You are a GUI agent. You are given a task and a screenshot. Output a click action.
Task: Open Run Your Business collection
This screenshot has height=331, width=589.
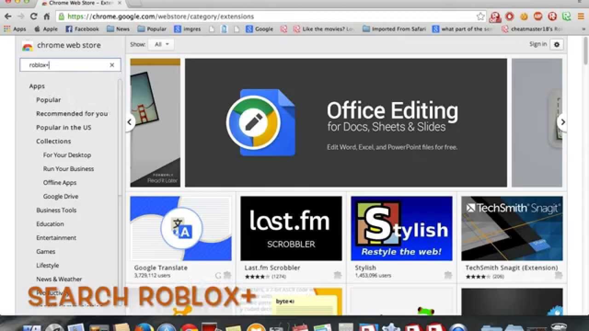point(69,169)
